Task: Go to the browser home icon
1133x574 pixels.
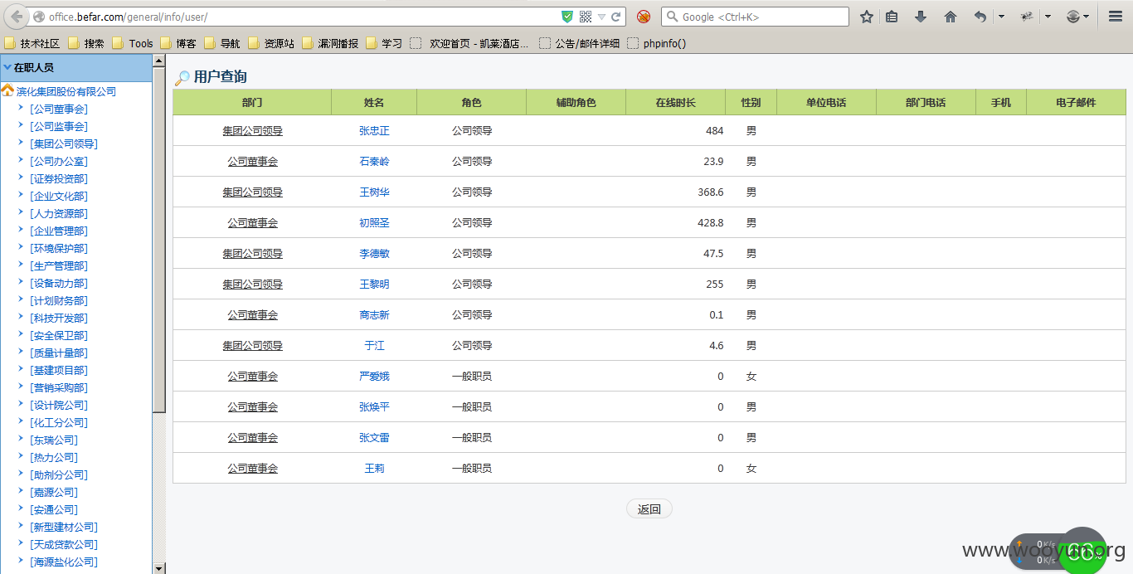Action: (951, 17)
